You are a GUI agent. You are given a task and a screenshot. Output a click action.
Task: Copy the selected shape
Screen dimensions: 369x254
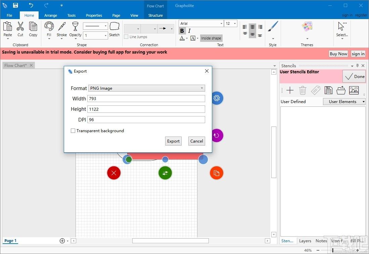(33, 29)
